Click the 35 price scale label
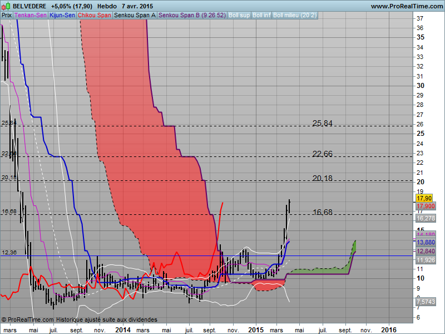 click(421, 37)
